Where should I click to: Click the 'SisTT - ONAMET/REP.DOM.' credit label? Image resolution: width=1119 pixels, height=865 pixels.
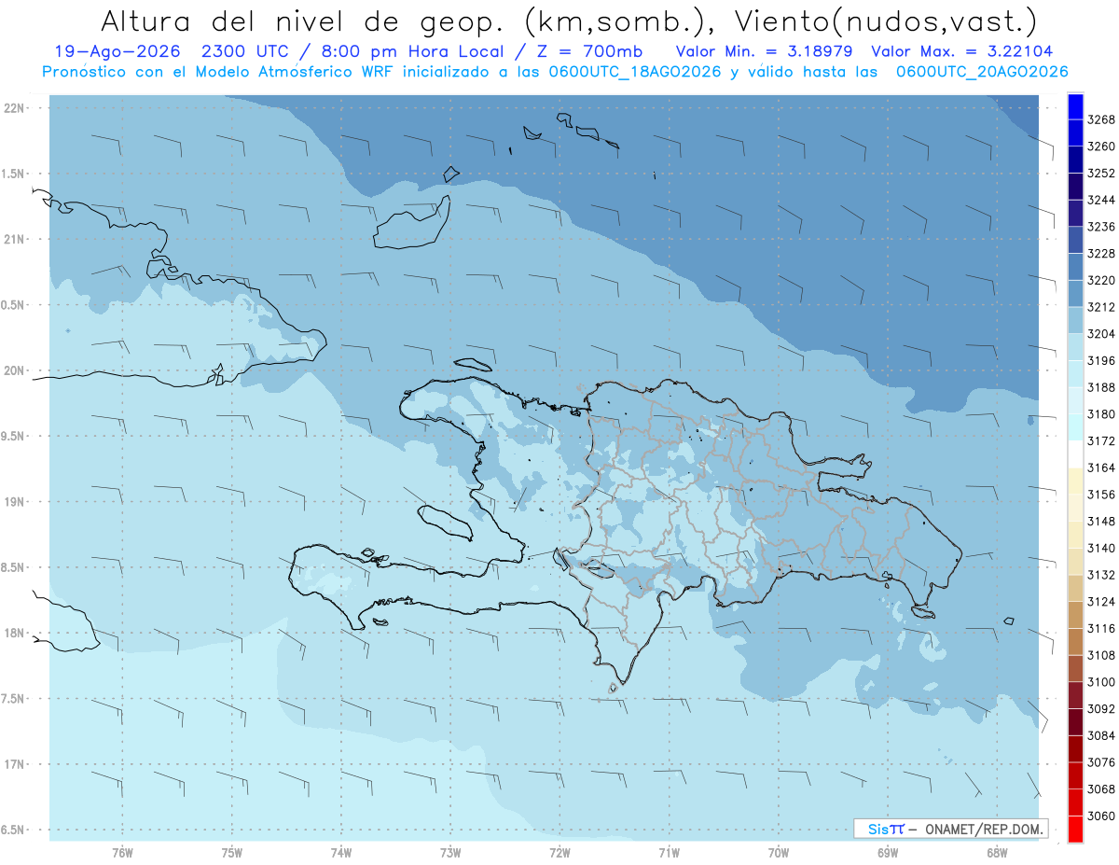[950, 829]
